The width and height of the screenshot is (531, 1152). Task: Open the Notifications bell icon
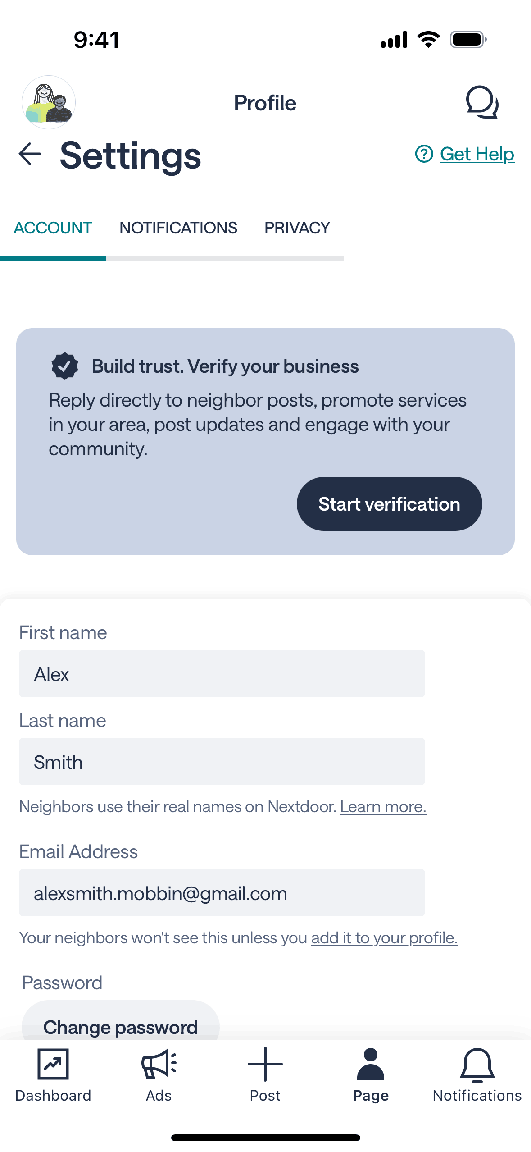[477, 1064]
